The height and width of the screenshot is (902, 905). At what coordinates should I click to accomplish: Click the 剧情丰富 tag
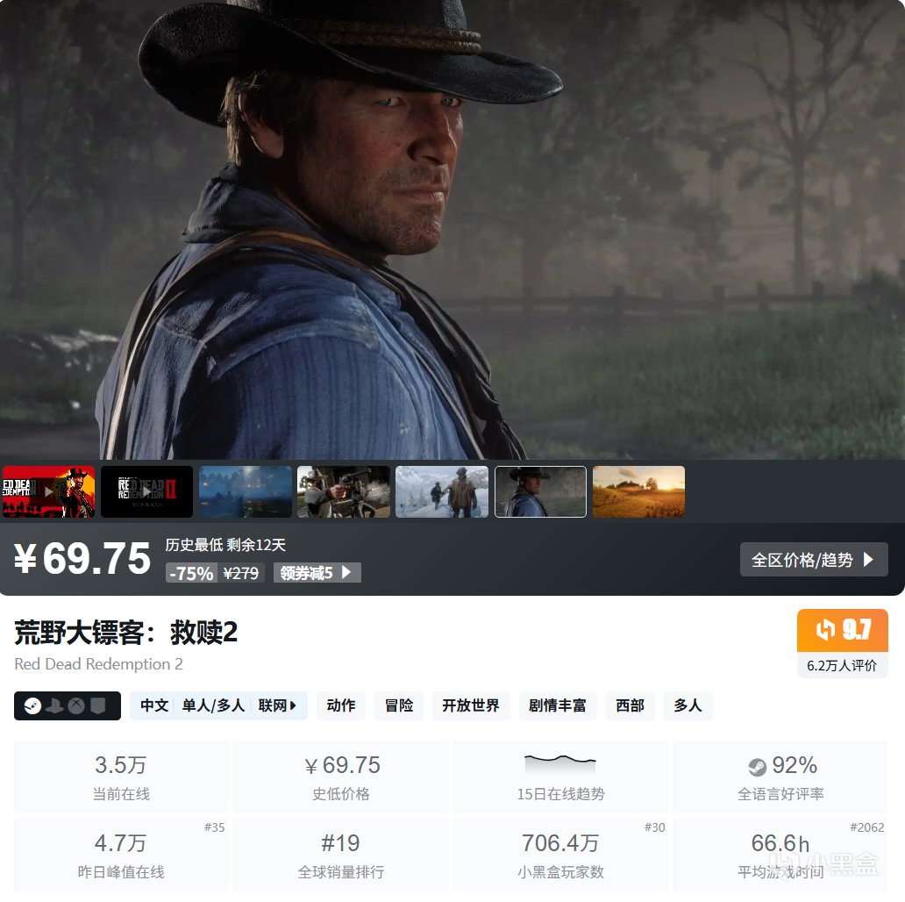[x=557, y=705]
